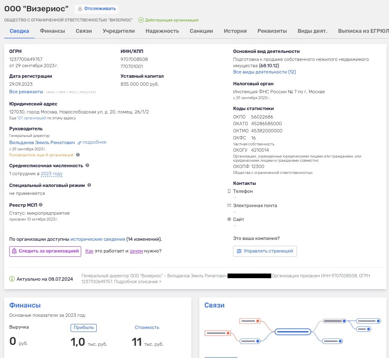Click the phone icon next to Телефон

pos(229,191)
